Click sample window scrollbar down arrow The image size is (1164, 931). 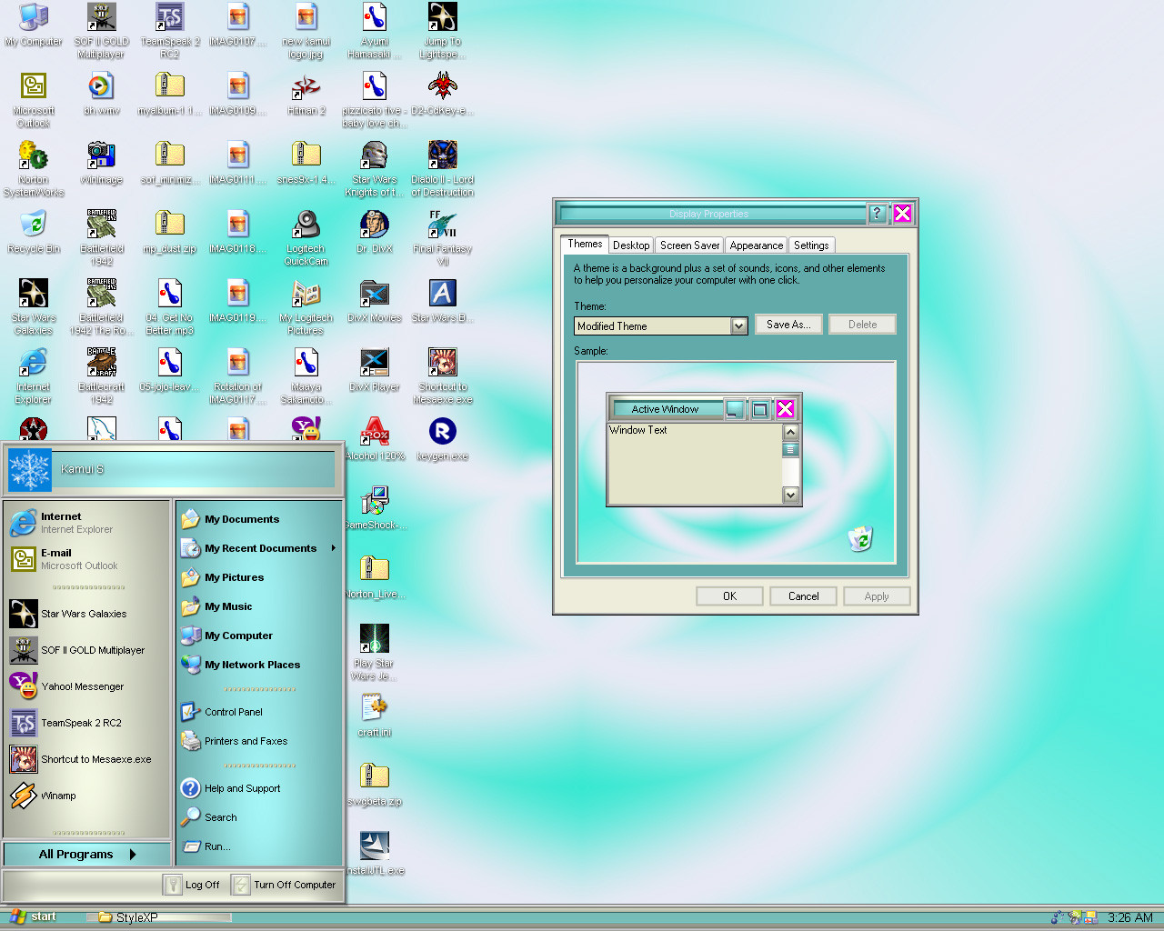click(791, 496)
